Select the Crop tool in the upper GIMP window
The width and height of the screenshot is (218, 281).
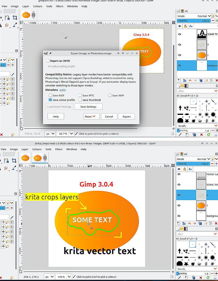point(15,18)
